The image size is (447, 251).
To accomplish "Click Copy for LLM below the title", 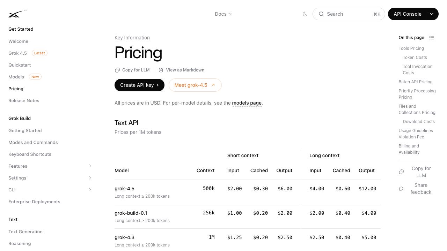I will pyautogui.click(x=132, y=70).
